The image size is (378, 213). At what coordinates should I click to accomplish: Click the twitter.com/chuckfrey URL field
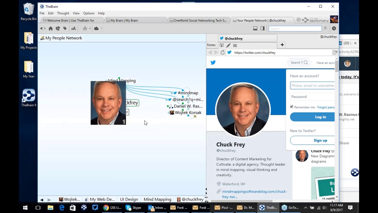coord(279,52)
